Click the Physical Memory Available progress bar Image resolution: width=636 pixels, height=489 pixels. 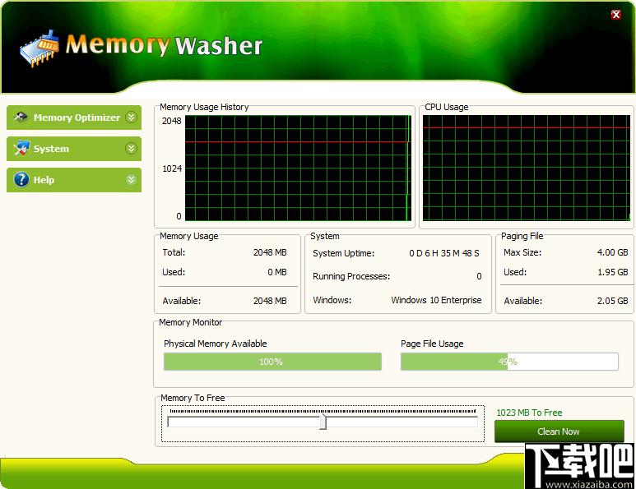[272, 362]
